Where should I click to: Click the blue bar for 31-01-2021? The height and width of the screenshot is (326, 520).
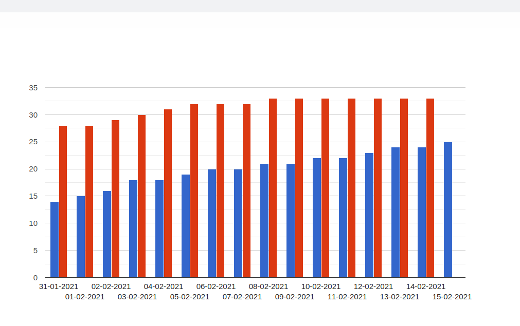tap(55, 240)
